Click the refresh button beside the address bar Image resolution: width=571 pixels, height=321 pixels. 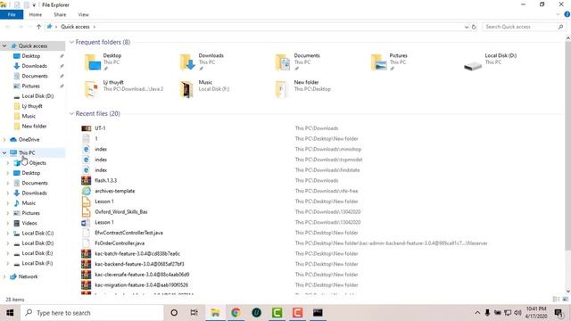474,27
